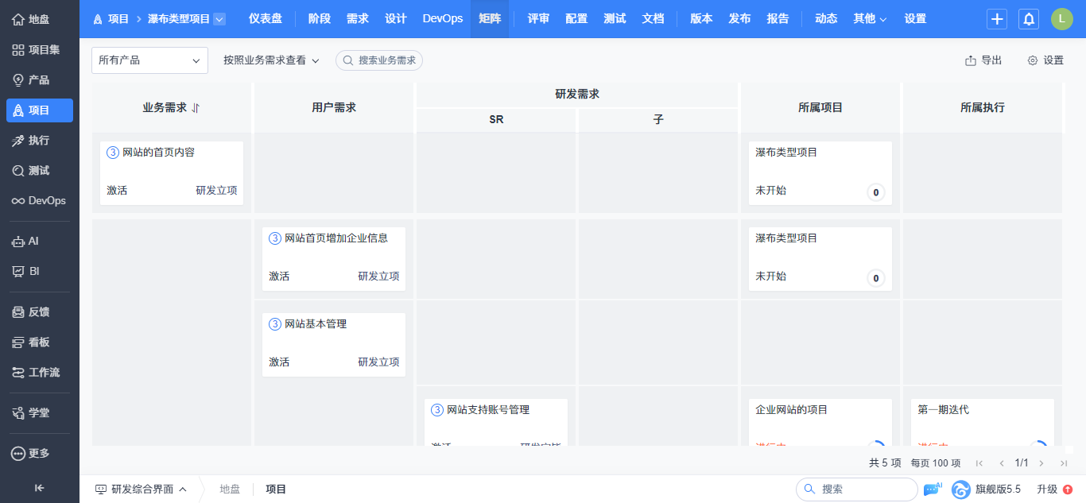Screen dimensions: 1086x503
Task: Jump to the first page arrow
Action: pyautogui.click(x=979, y=462)
